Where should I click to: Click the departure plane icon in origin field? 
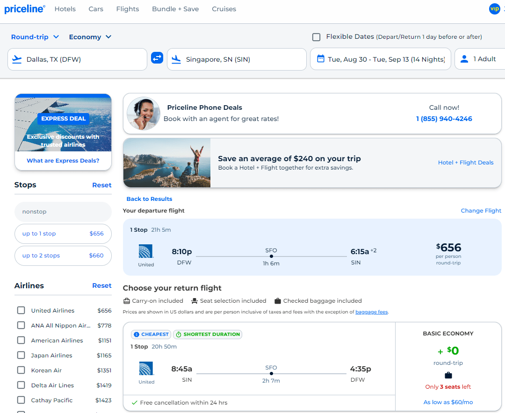17,59
